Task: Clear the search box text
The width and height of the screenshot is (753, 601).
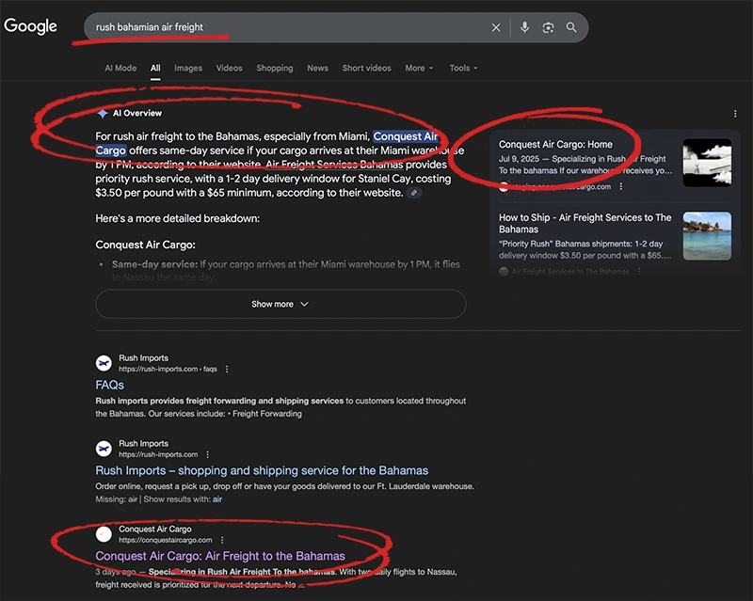Action: (496, 28)
